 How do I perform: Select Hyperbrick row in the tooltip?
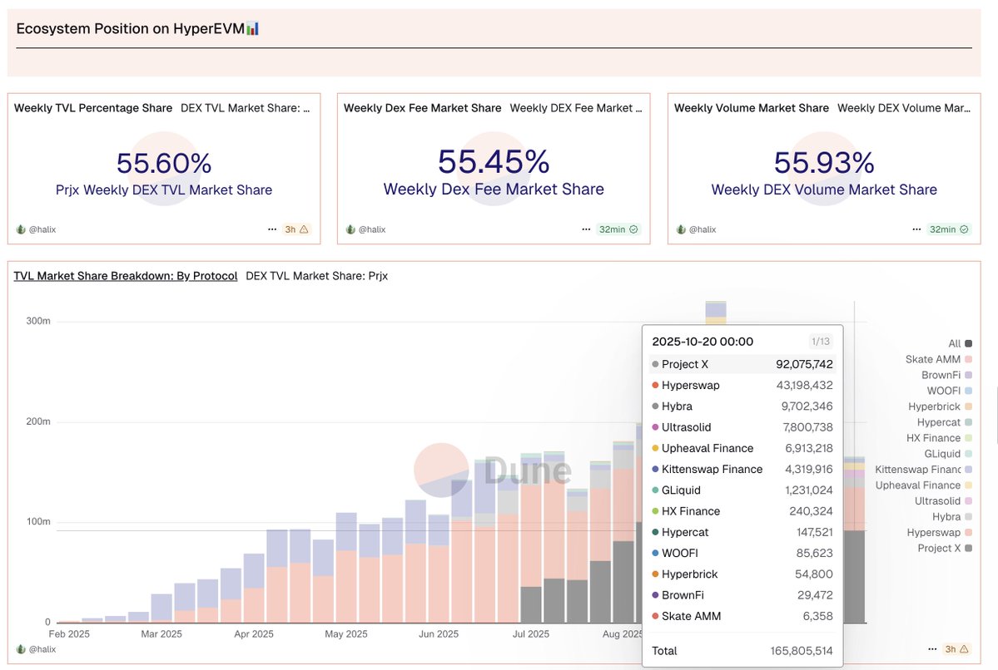(742, 574)
